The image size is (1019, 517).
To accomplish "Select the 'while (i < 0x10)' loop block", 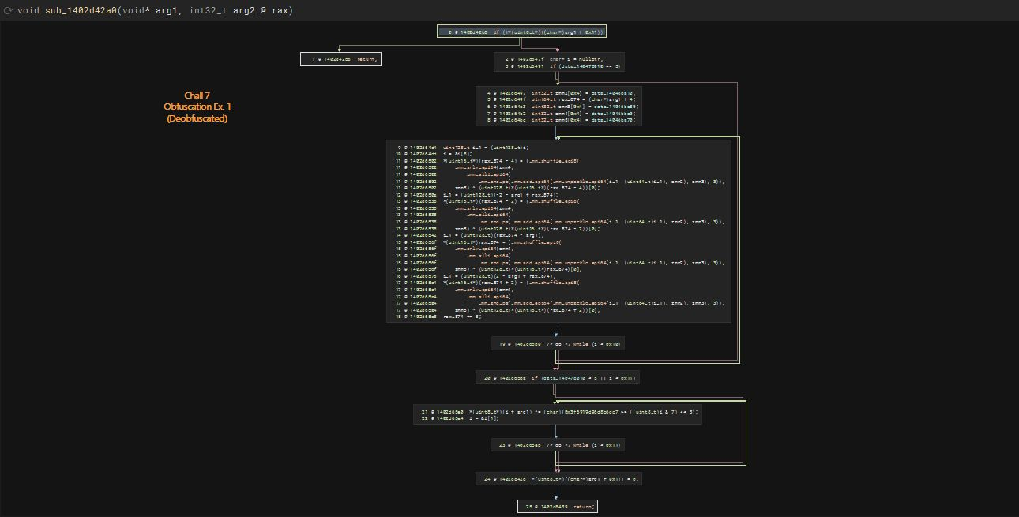I will click(556, 344).
